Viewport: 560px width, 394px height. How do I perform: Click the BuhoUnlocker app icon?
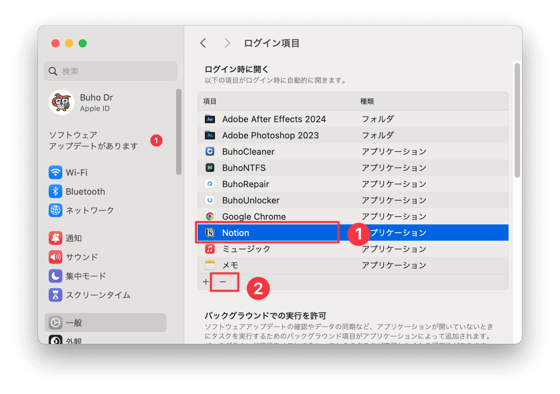(210, 200)
